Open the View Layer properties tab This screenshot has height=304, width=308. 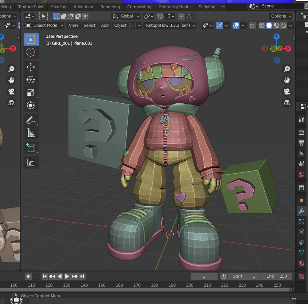301,153
